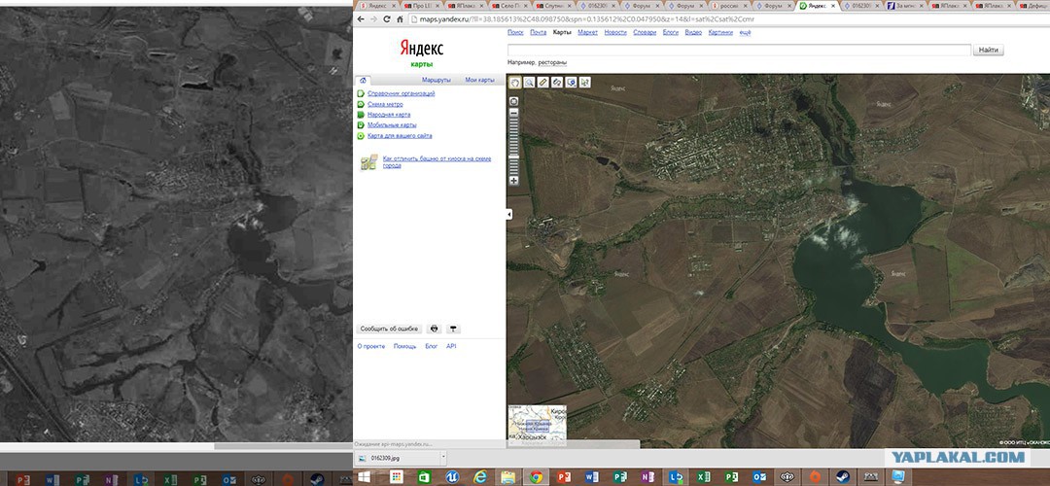
Task: Open the map link sharing tool
Action: (557, 83)
